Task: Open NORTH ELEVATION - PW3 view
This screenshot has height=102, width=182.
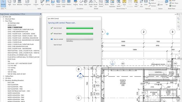Action: tap(16, 95)
